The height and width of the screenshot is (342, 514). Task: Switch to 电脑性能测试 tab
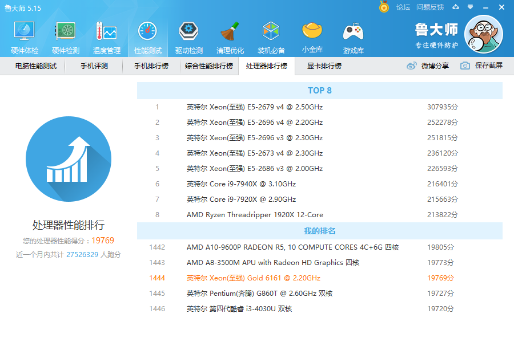point(36,66)
